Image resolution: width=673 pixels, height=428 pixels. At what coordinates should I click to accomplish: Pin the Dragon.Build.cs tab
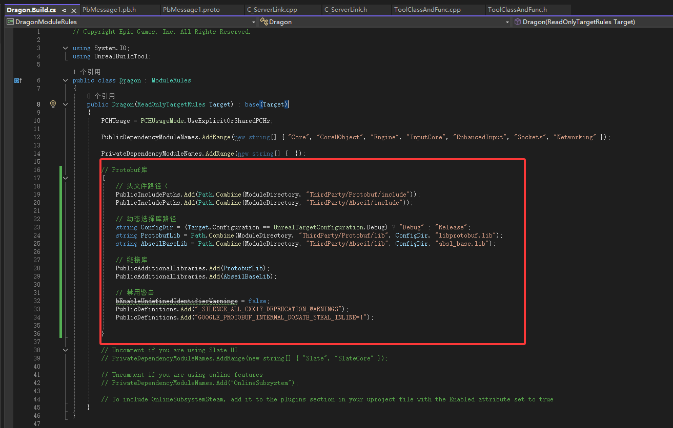64,9
